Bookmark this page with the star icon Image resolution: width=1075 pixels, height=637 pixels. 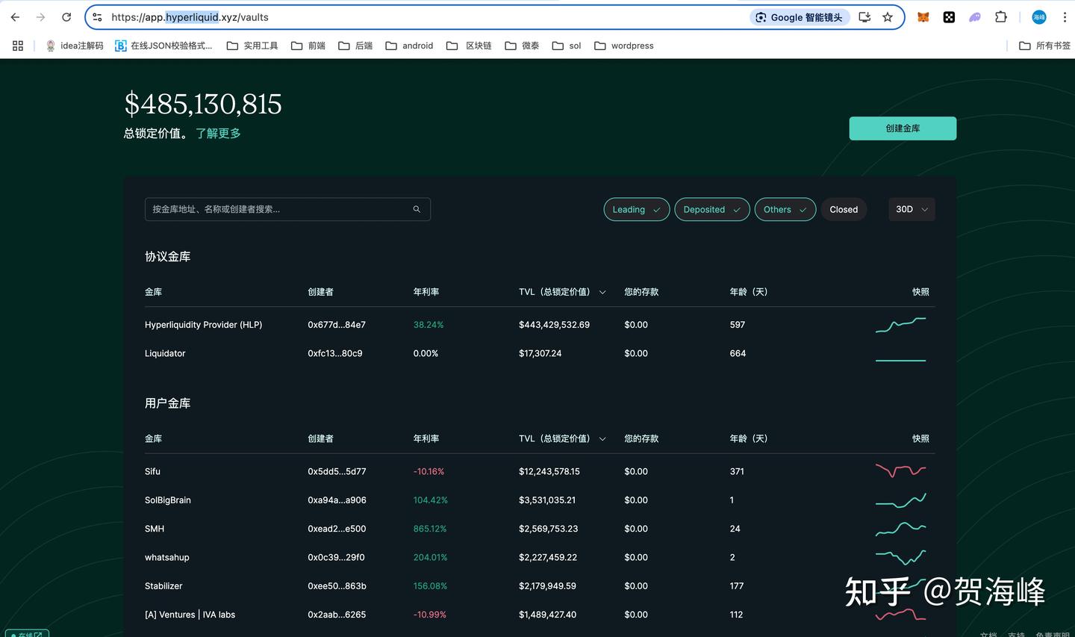(888, 17)
